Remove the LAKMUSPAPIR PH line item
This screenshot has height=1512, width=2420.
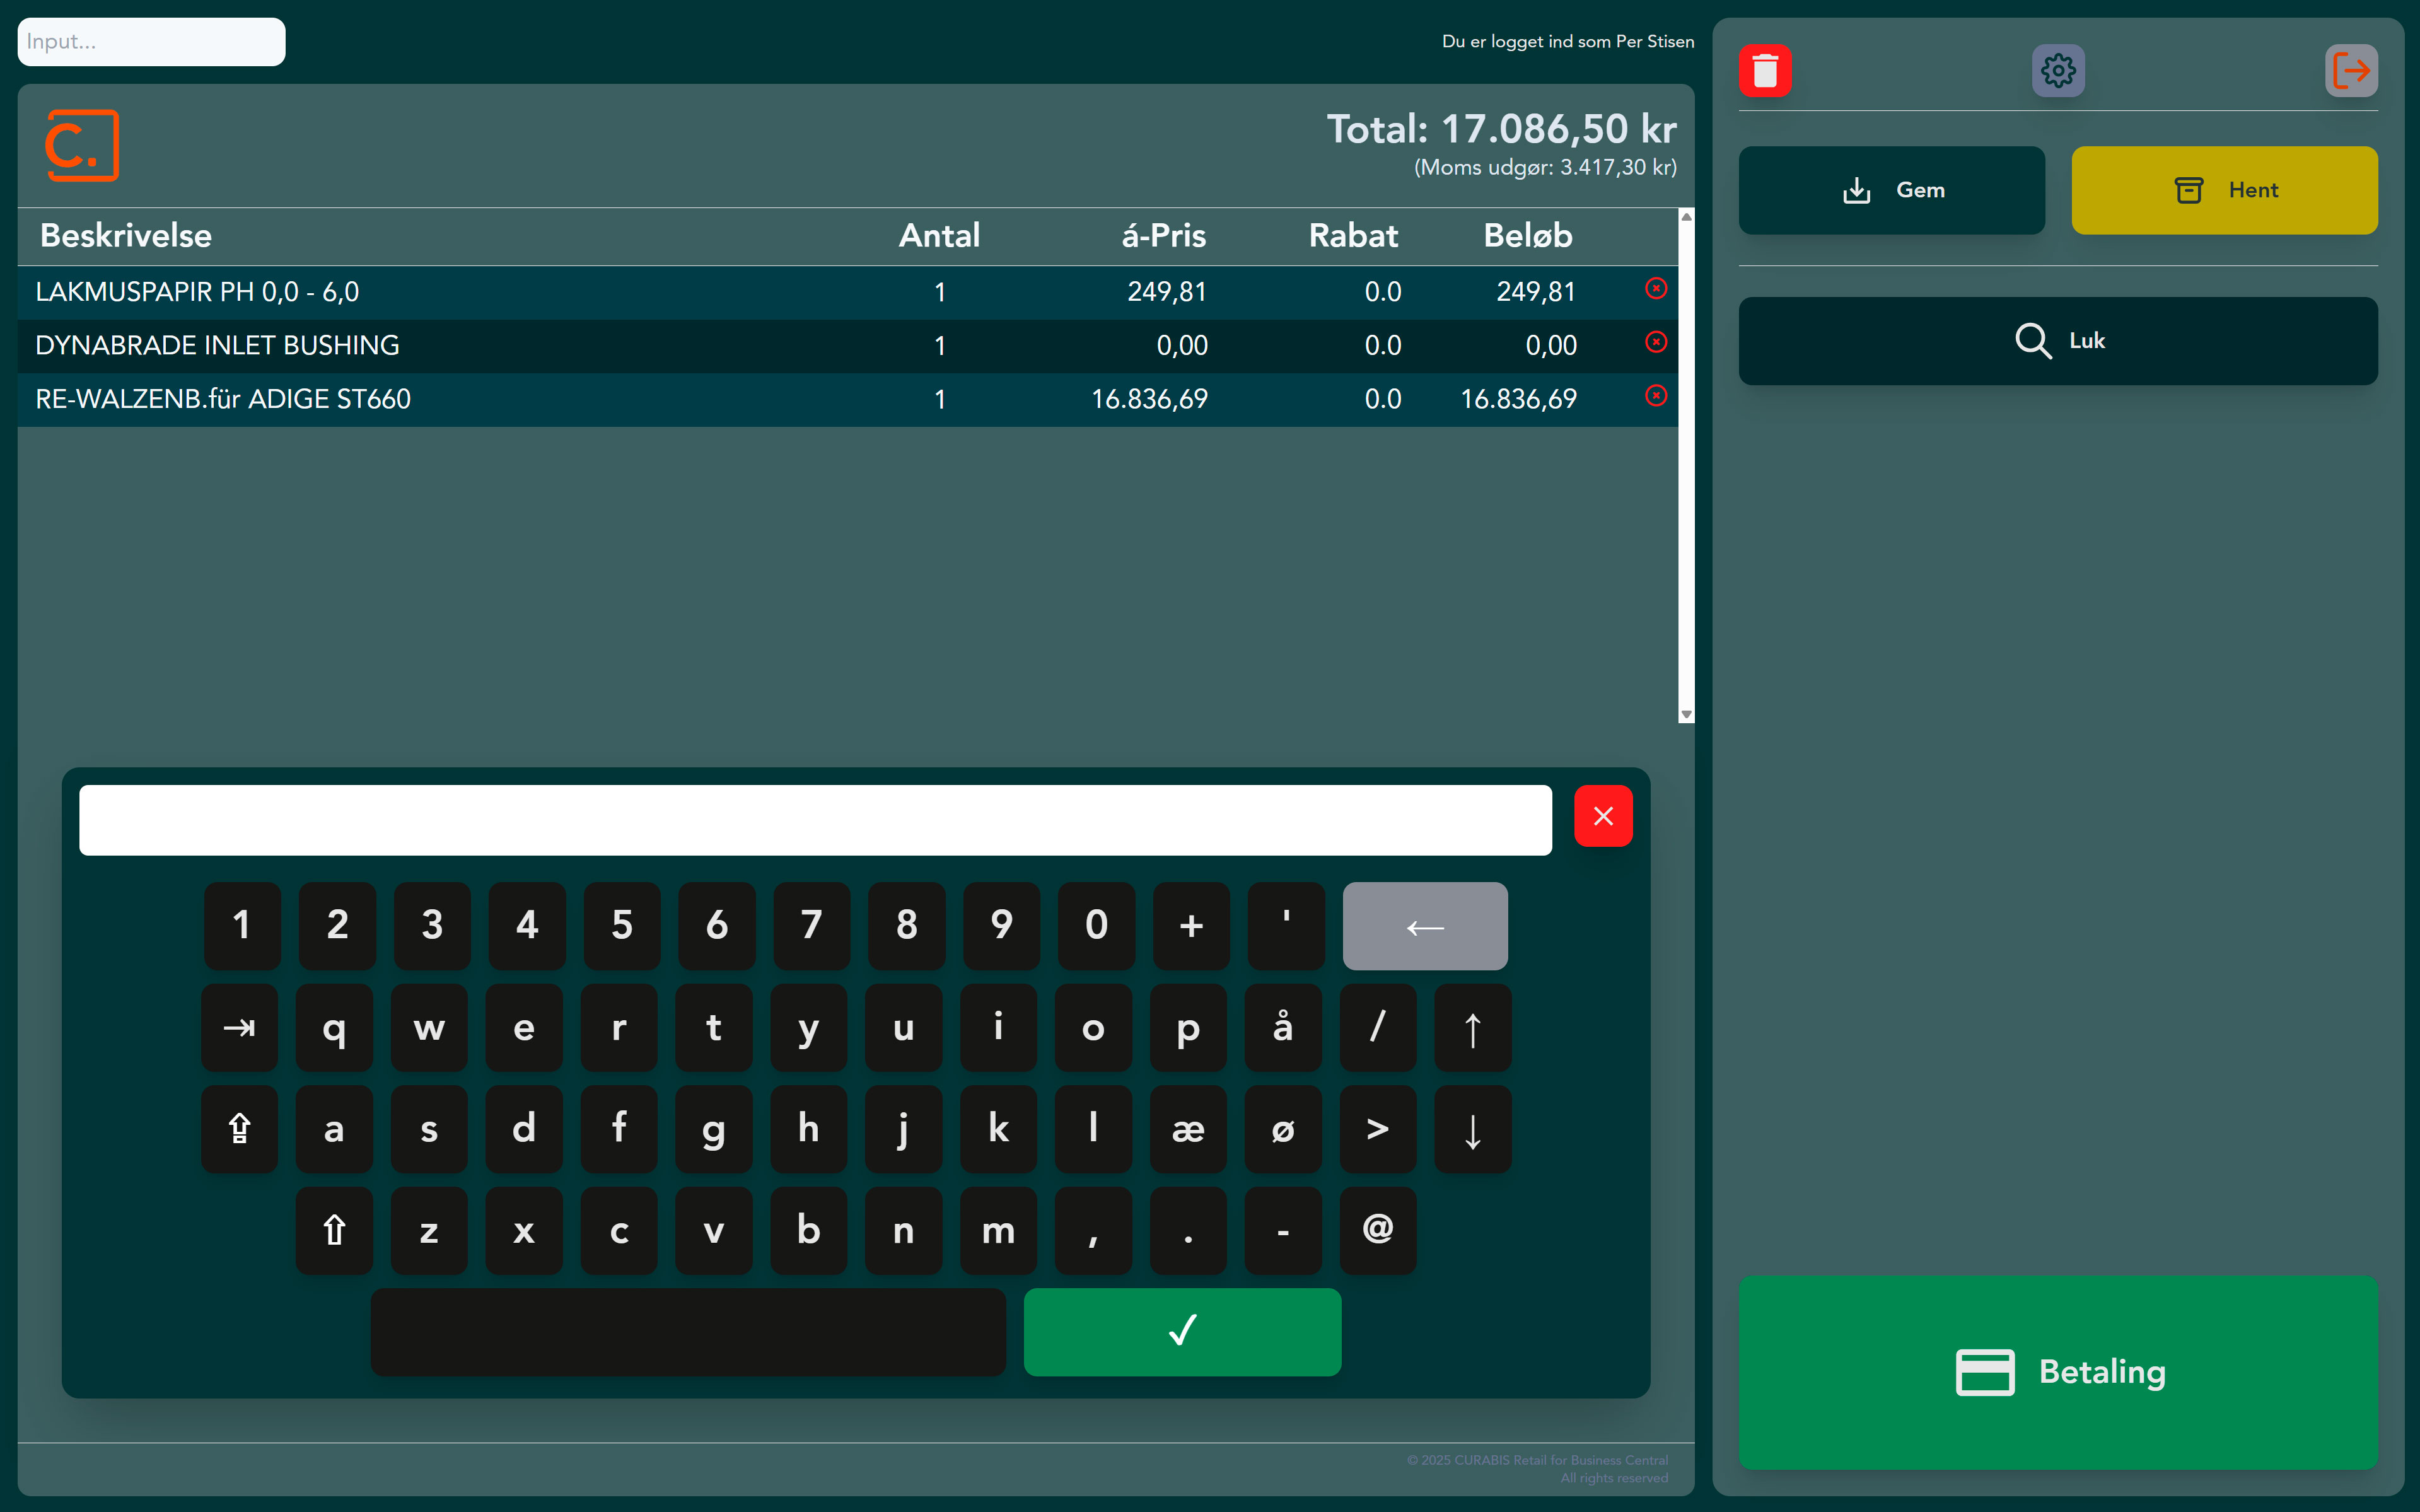1656,289
